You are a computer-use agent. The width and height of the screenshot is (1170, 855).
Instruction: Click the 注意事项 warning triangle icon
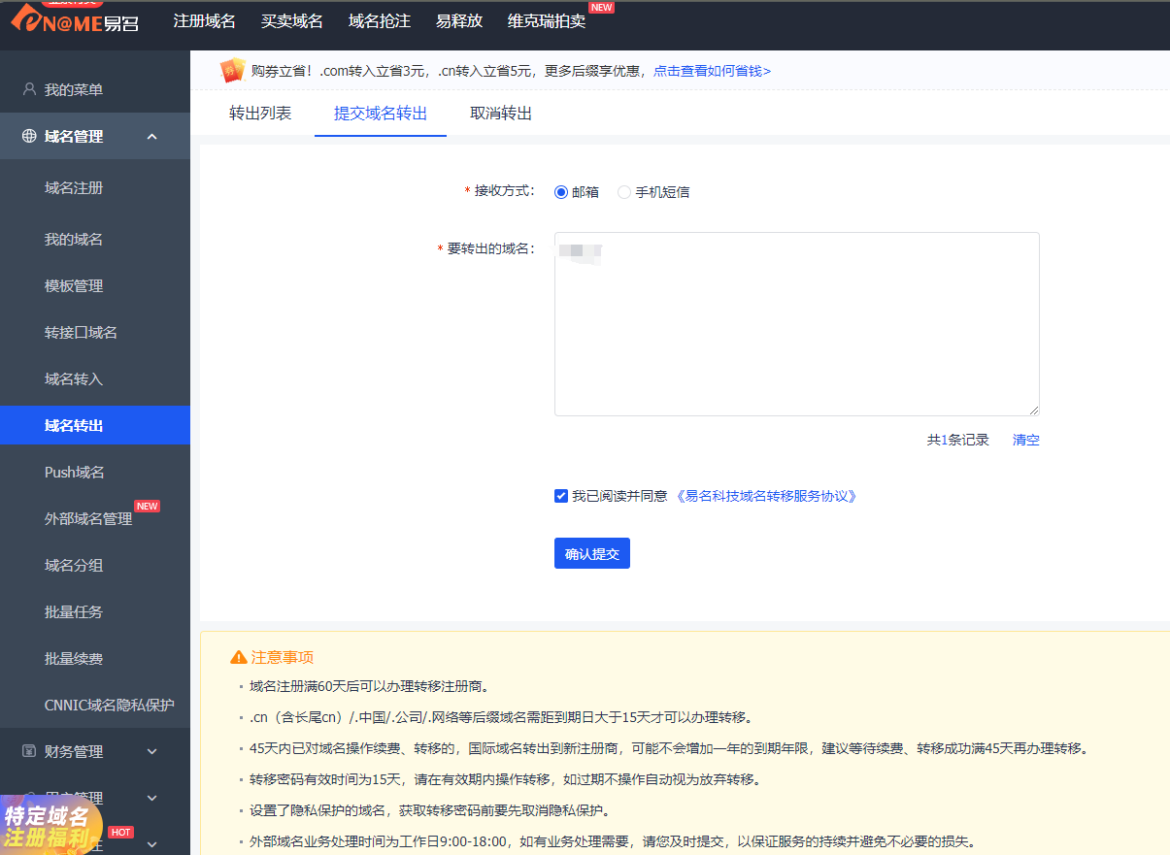coord(238,657)
